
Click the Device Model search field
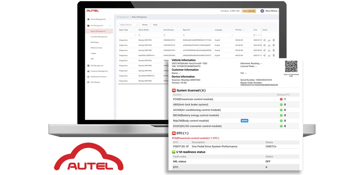coord(150,35)
